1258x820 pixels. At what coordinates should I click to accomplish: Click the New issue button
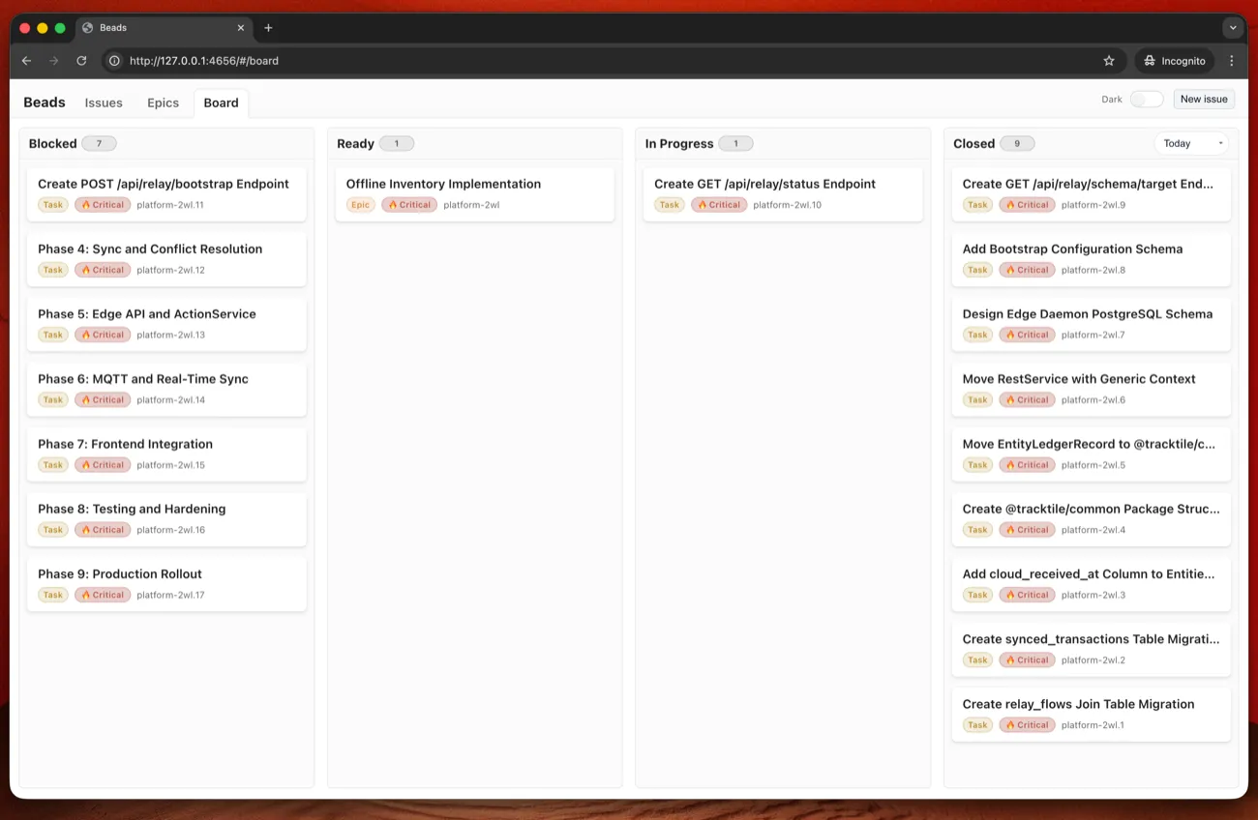(x=1203, y=99)
